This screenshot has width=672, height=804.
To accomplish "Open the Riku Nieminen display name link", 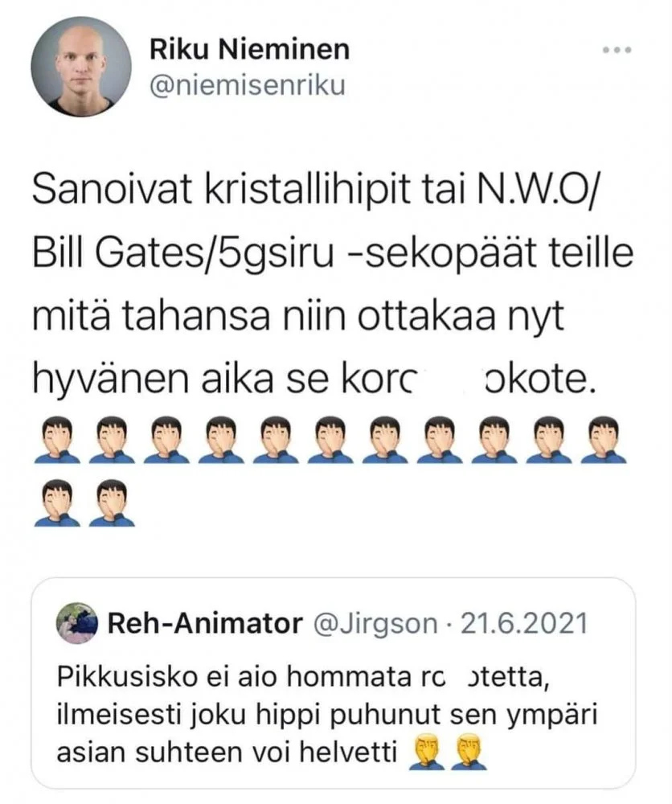I will 250,50.
